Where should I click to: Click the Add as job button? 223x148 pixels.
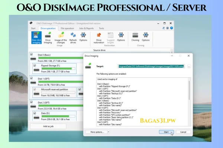pos(48,126)
